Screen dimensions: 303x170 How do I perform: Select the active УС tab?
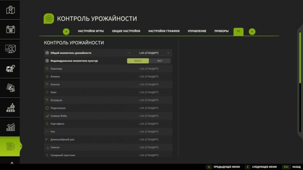[239, 32]
